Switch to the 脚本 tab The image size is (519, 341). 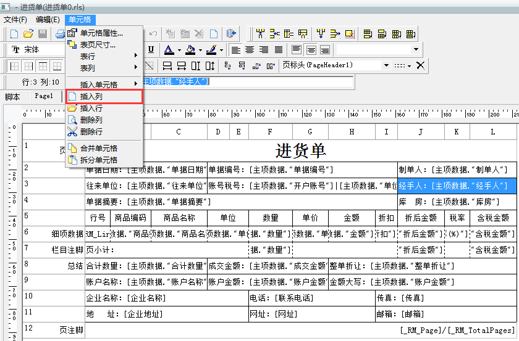click(x=12, y=96)
